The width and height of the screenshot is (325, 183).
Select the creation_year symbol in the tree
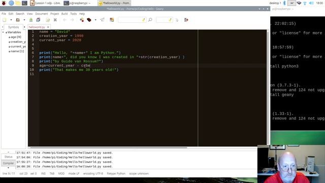point(18,42)
